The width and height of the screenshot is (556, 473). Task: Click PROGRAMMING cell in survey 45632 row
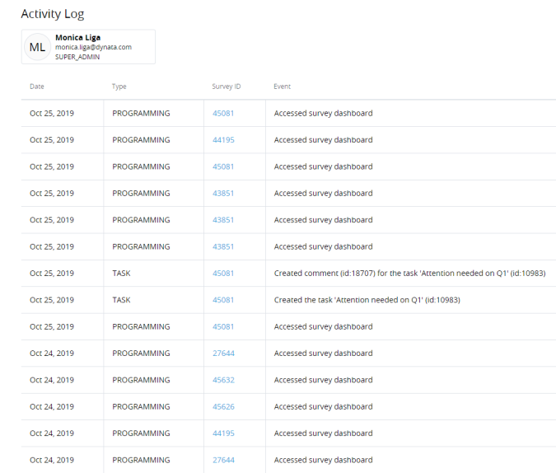click(x=141, y=380)
